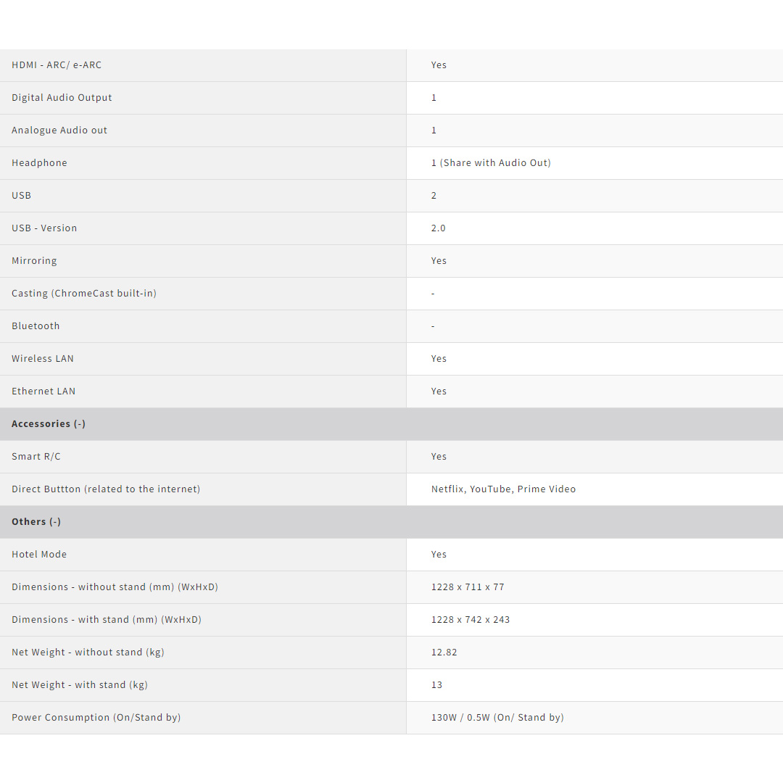Click the Analogue Audio out label
This screenshot has height=783, width=783.
click(x=59, y=130)
